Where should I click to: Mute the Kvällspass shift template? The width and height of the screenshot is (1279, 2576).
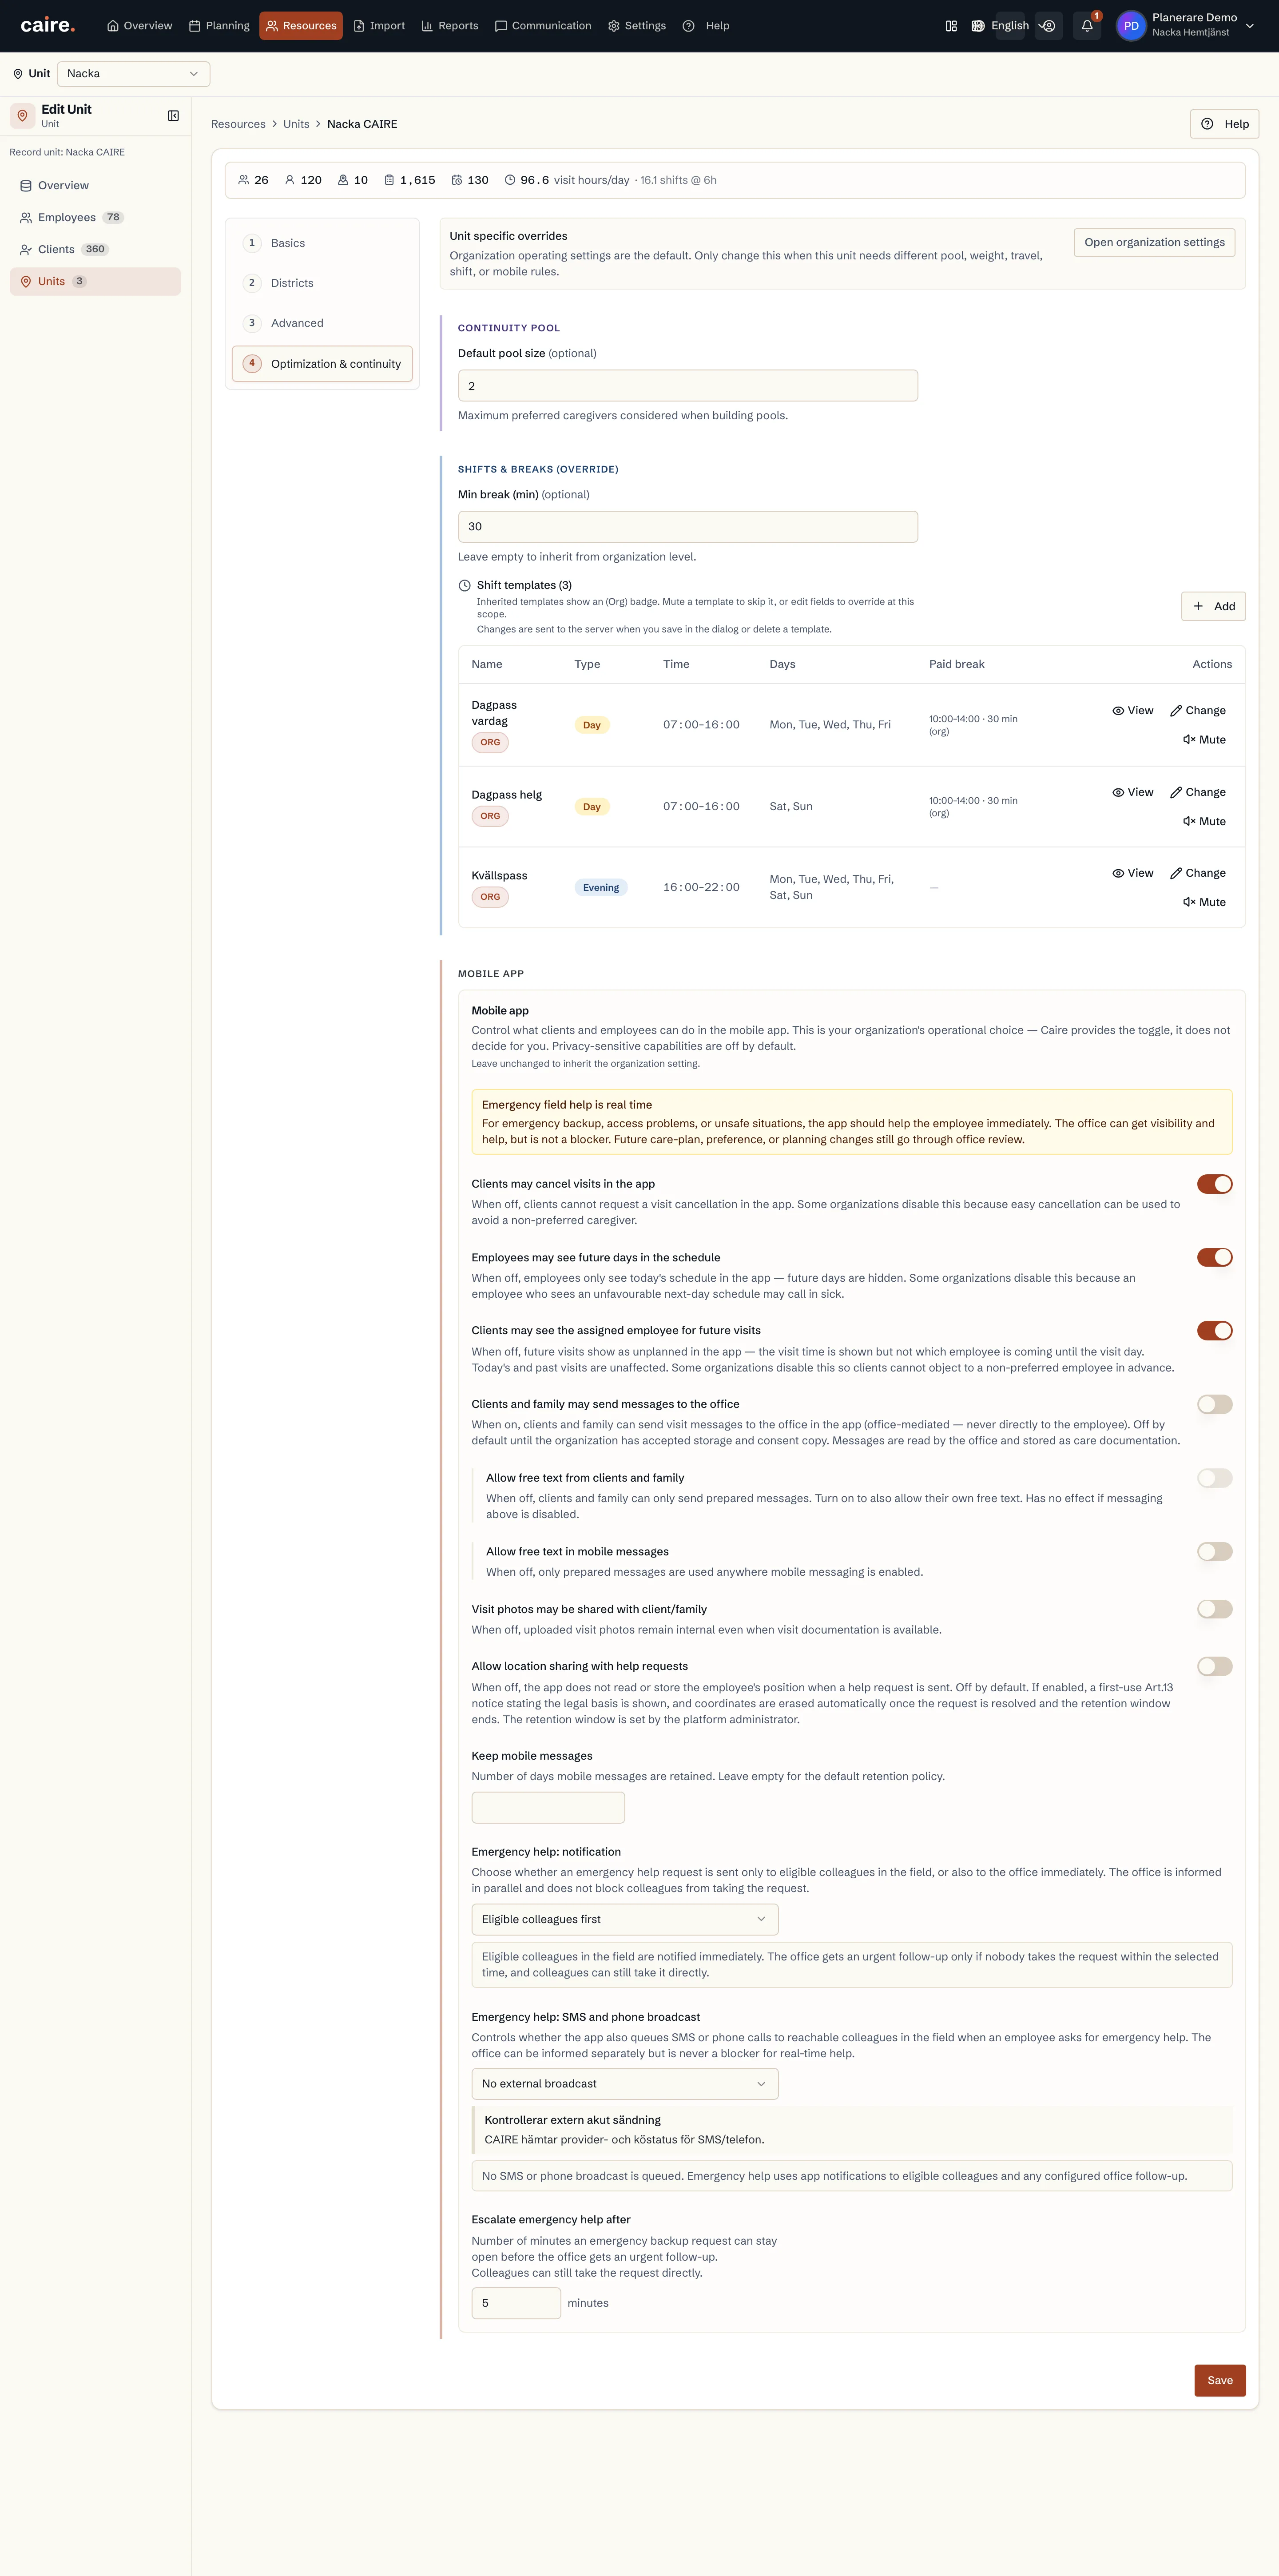point(1204,902)
